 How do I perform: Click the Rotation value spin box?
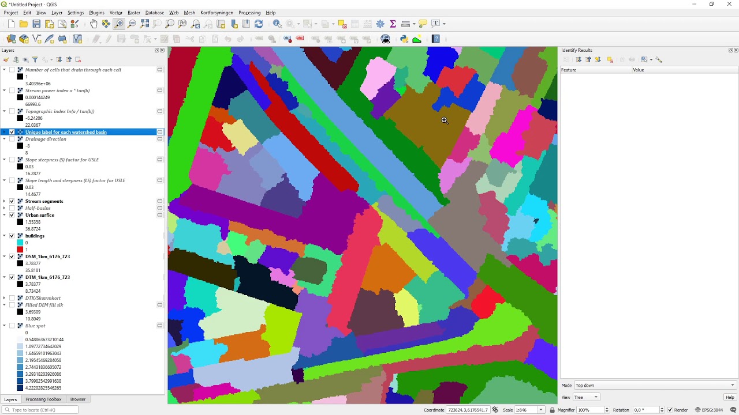[649, 410]
